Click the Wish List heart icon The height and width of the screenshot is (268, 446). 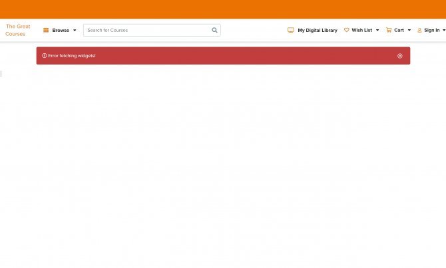pyautogui.click(x=346, y=30)
